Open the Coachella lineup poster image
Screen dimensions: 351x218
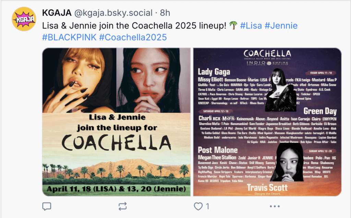point(267,122)
